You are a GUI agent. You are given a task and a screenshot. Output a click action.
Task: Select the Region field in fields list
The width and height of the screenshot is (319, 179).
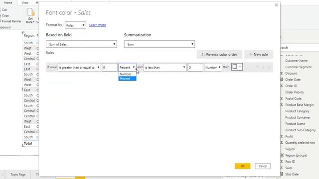290,149
